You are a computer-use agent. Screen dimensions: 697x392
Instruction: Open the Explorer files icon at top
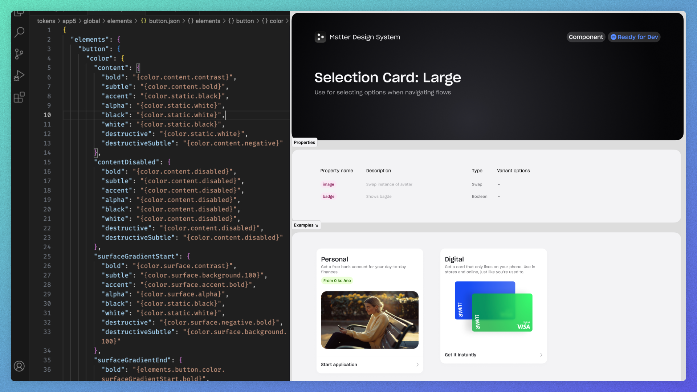click(x=19, y=14)
